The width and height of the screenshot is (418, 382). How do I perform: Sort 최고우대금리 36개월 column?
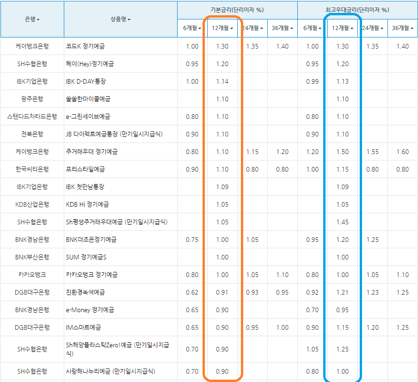[403, 28]
